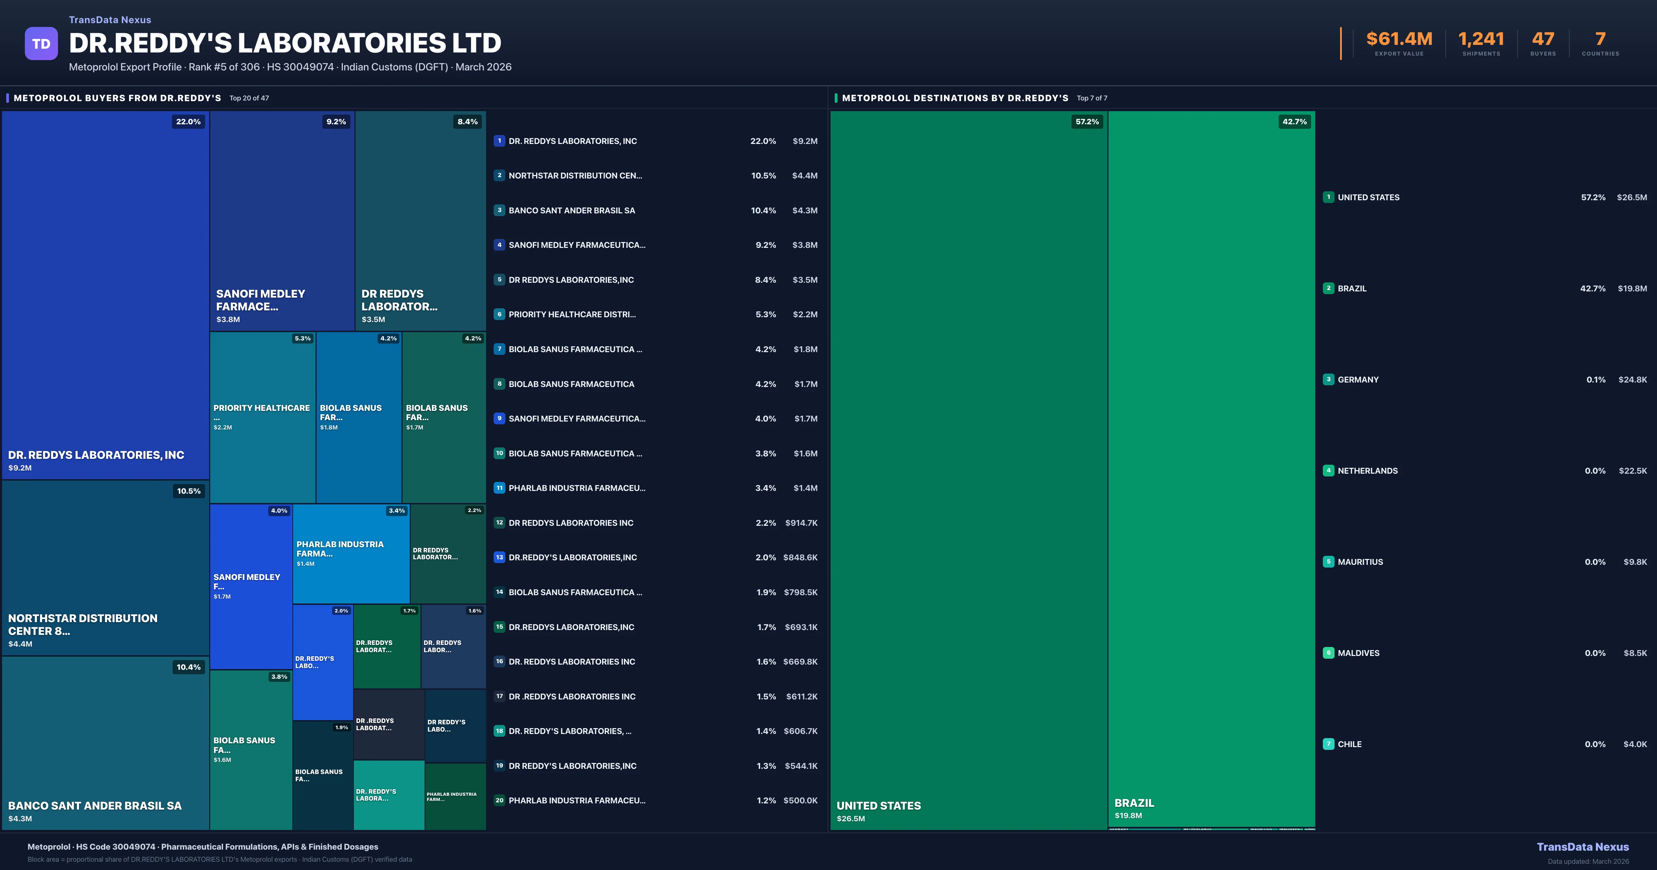The height and width of the screenshot is (870, 1657).
Task: Click the Northstar Distribution Center treemap tile
Action: pyautogui.click(x=105, y=568)
